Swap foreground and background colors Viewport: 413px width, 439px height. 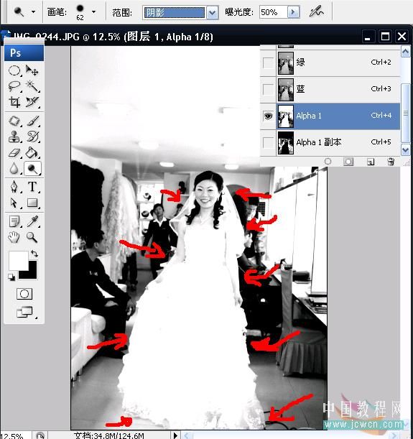pyautogui.click(x=34, y=254)
